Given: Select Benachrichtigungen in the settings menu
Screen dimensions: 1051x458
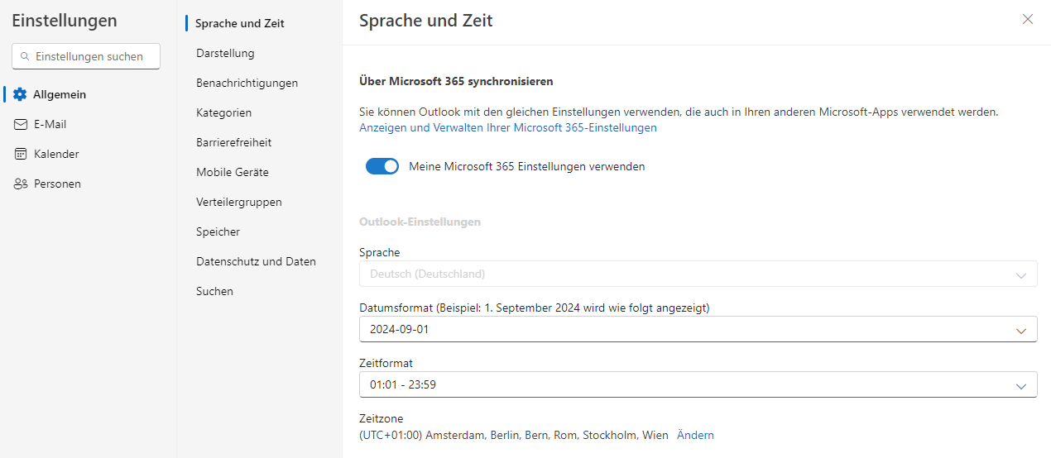Looking at the screenshot, I should [247, 83].
